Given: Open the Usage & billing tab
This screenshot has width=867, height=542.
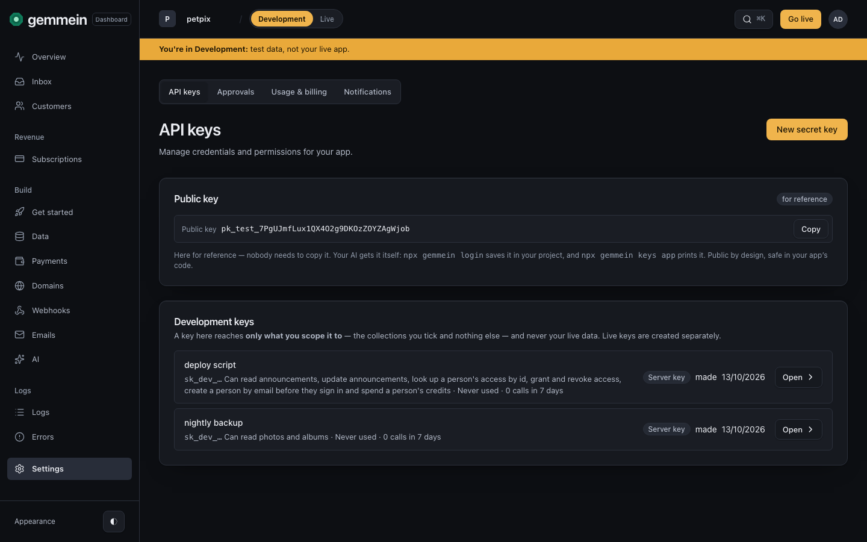Looking at the screenshot, I should [299, 92].
